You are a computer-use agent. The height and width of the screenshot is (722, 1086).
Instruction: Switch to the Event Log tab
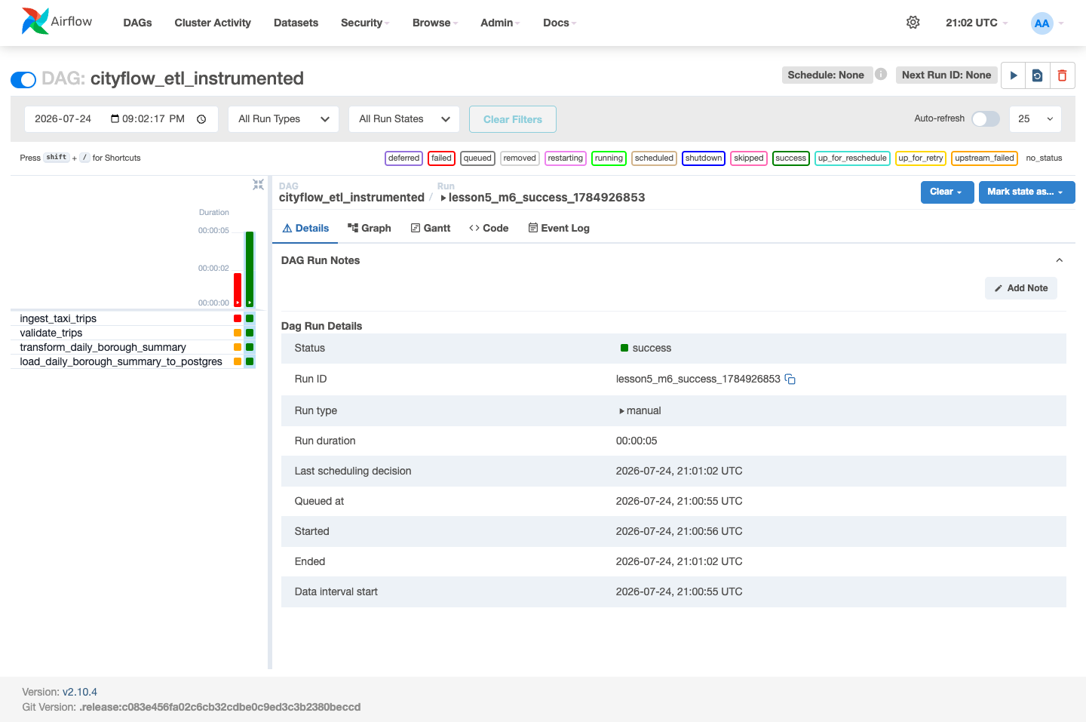[559, 228]
